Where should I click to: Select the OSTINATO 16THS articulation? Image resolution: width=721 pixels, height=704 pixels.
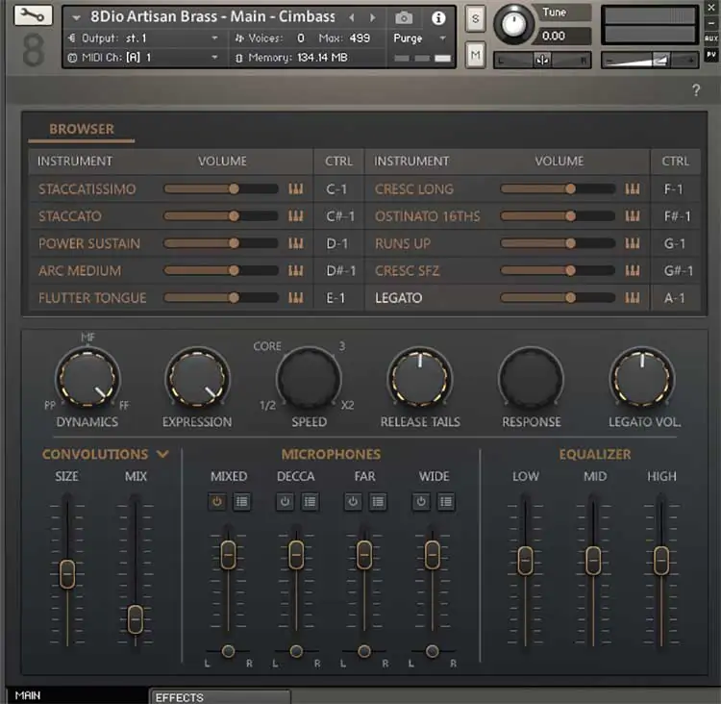(427, 216)
